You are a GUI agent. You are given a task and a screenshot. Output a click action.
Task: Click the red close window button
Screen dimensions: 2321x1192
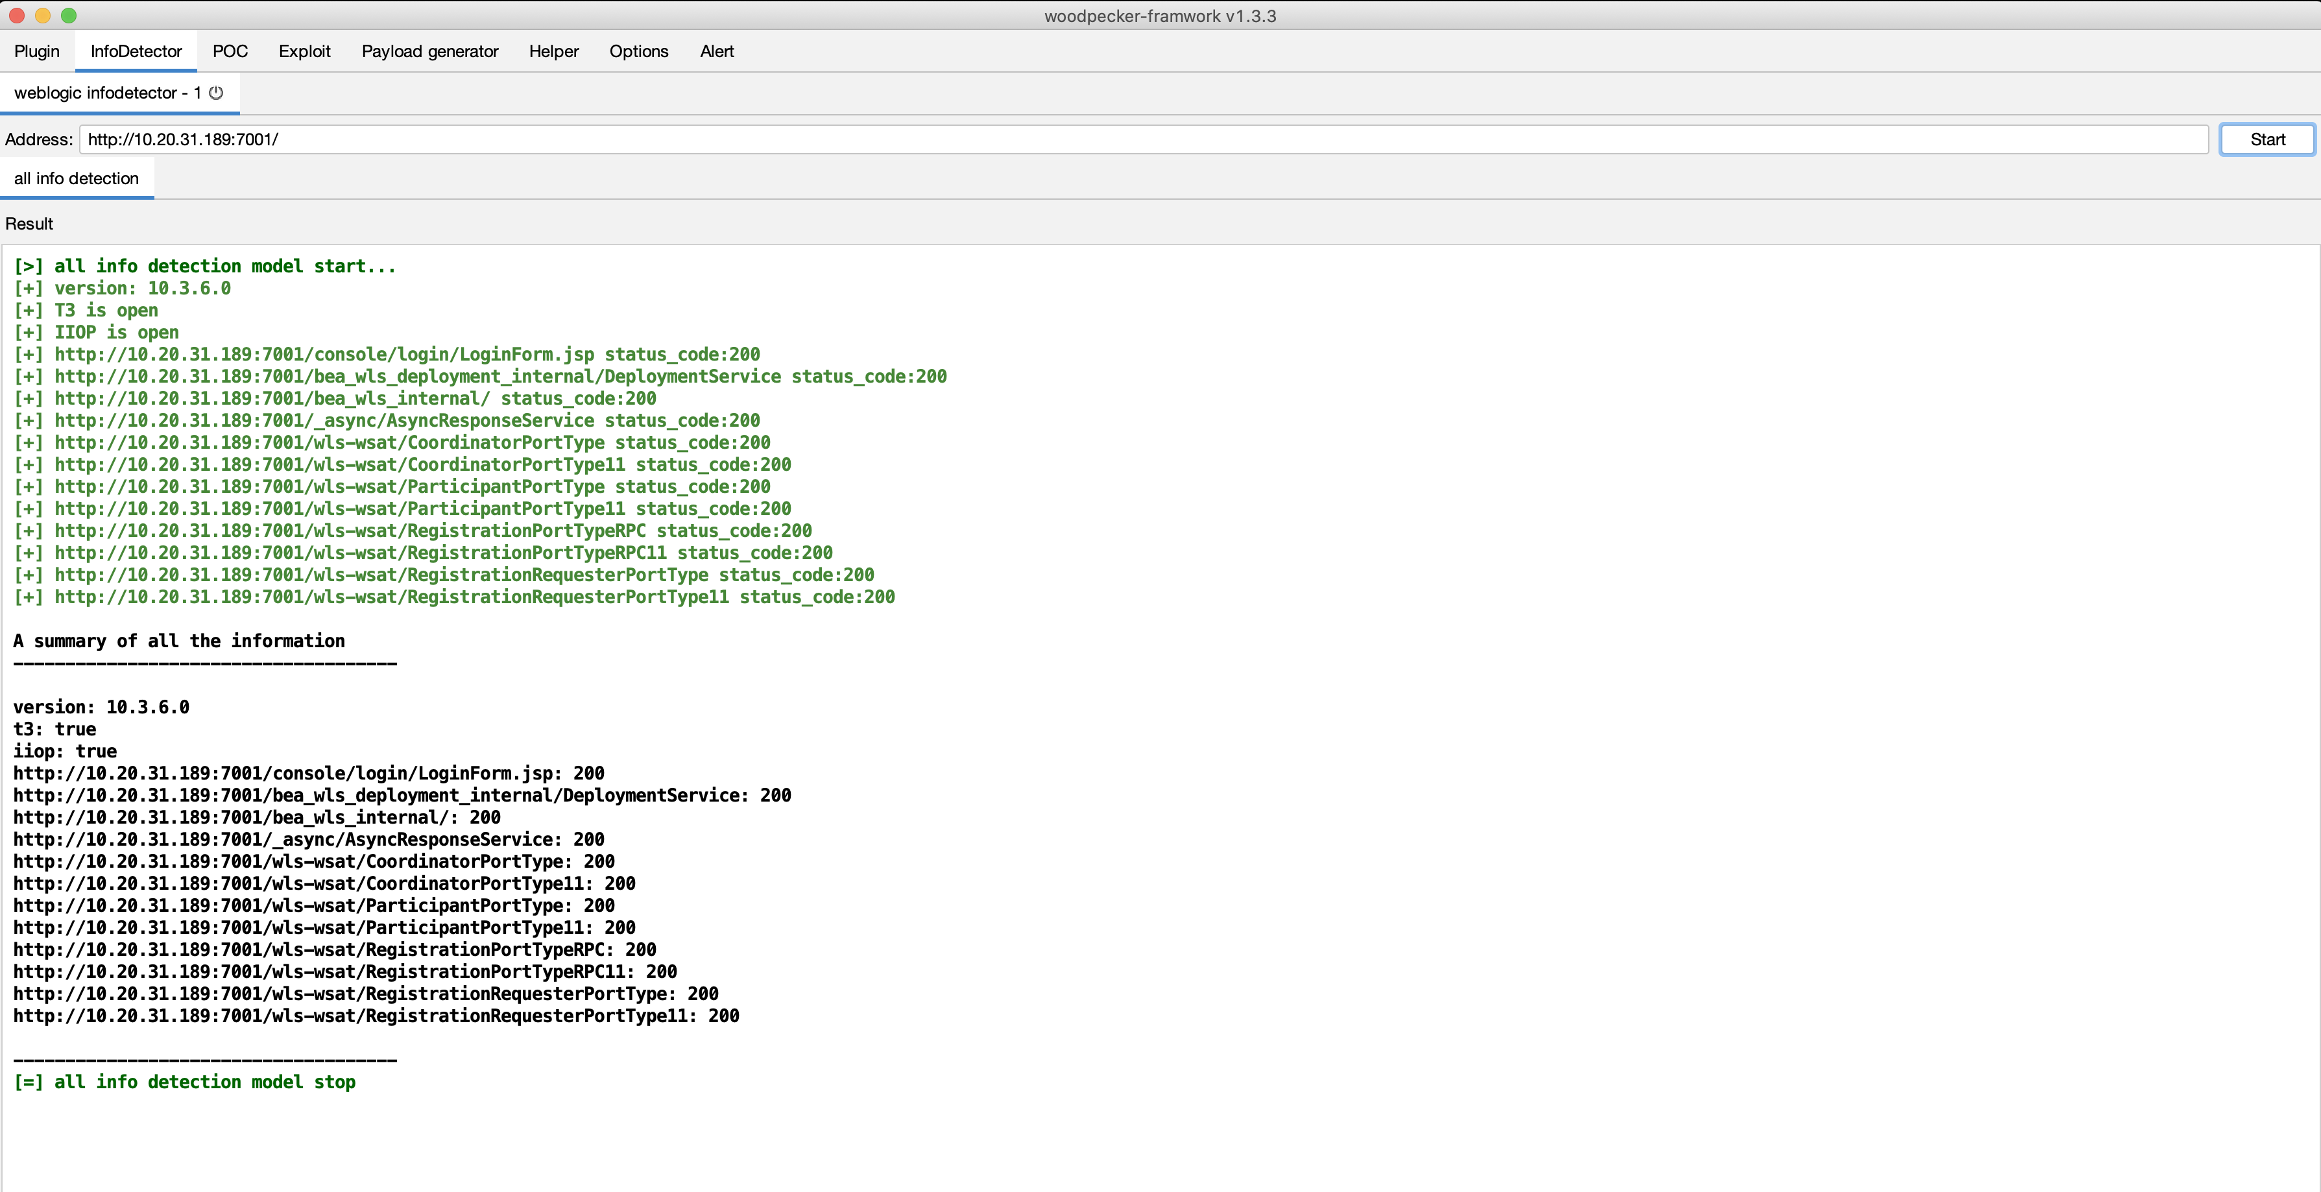[16, 16]
